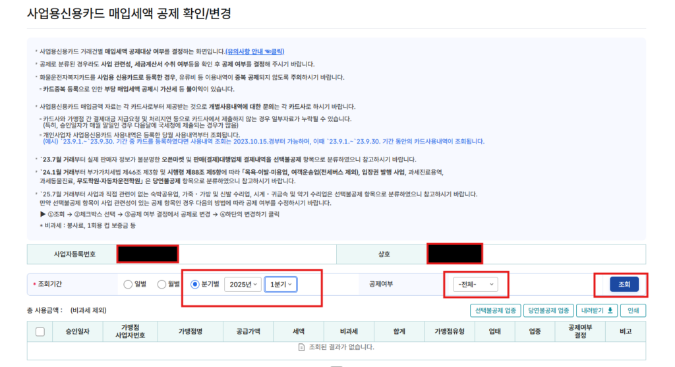Click the 조회된 결과가 없습니다 message

342,347
